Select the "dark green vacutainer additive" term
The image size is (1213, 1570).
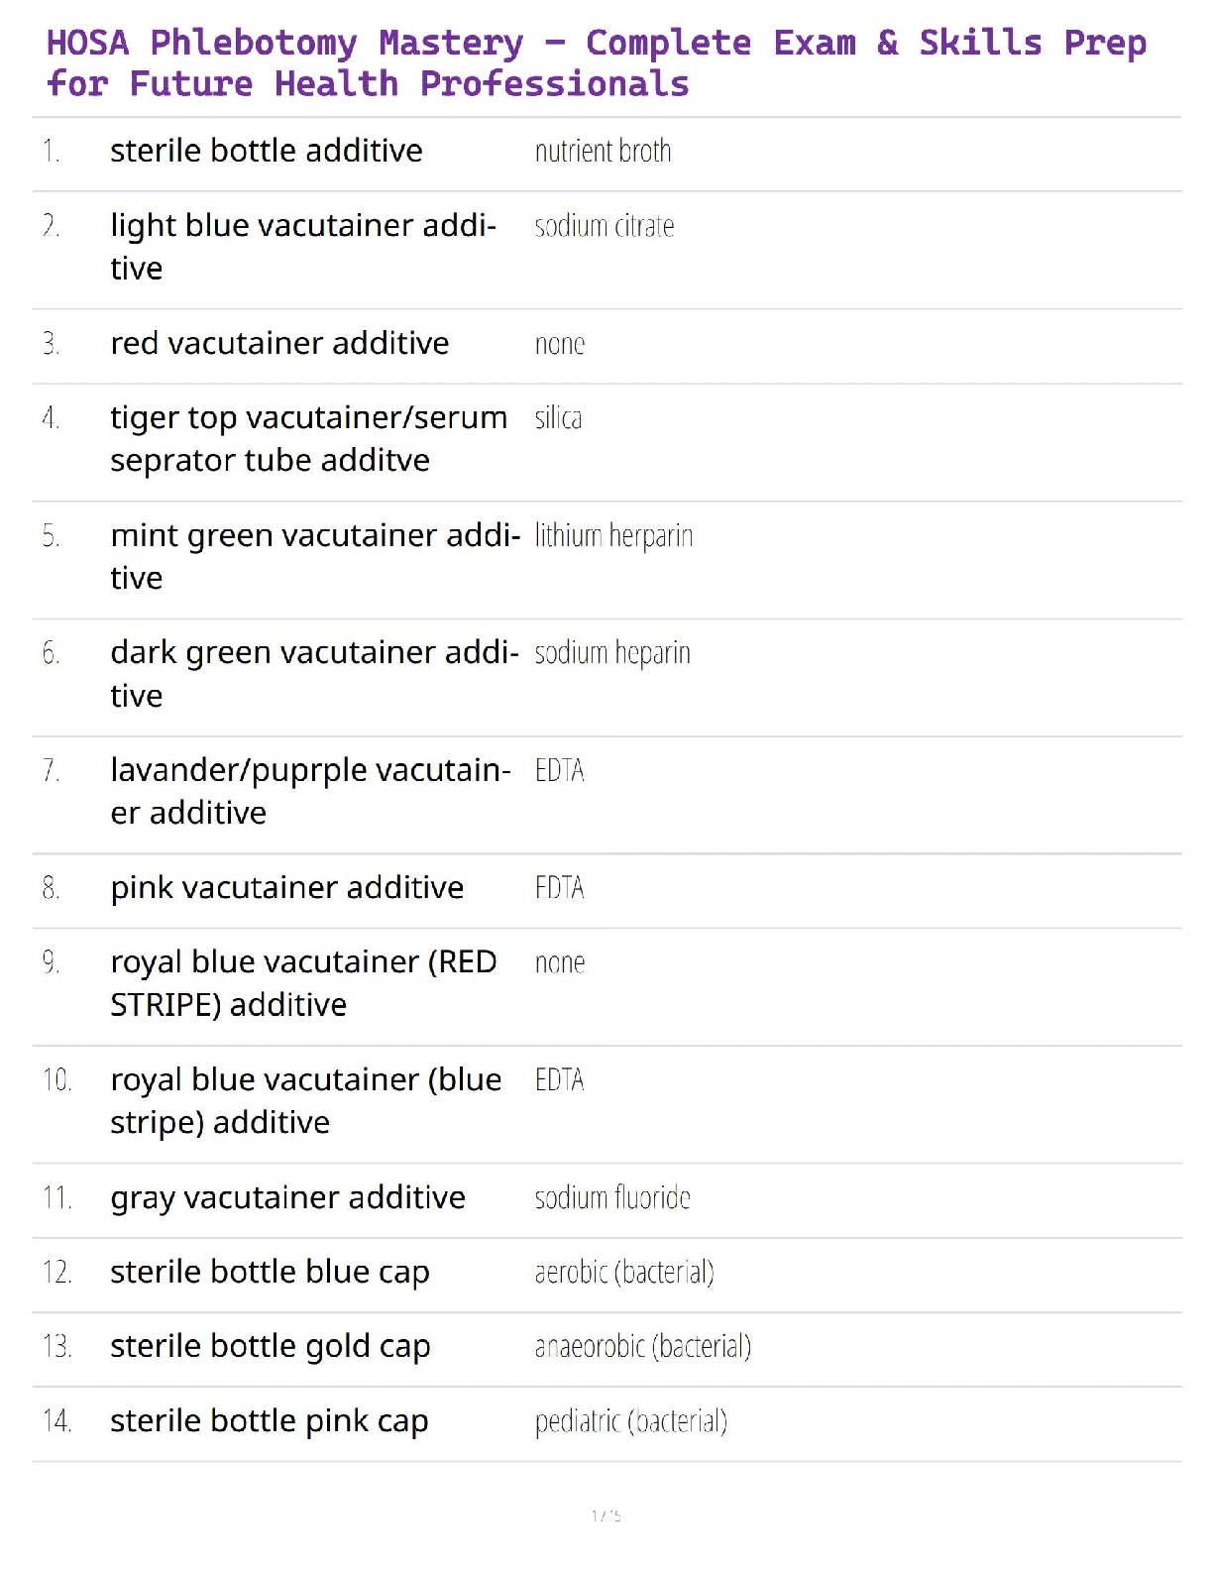coord(313,673)
